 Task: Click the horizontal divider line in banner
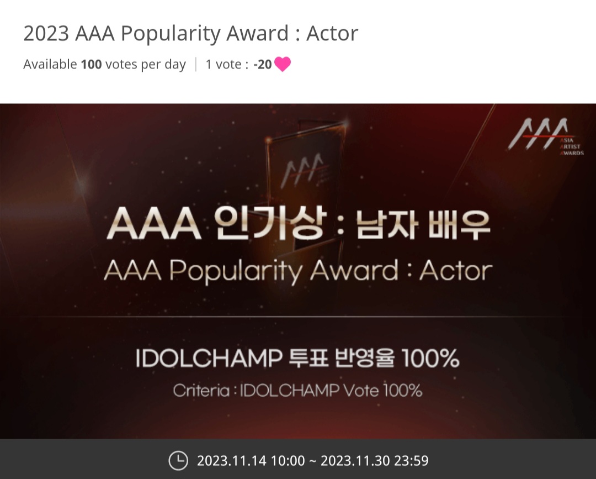tap(298, 317)
